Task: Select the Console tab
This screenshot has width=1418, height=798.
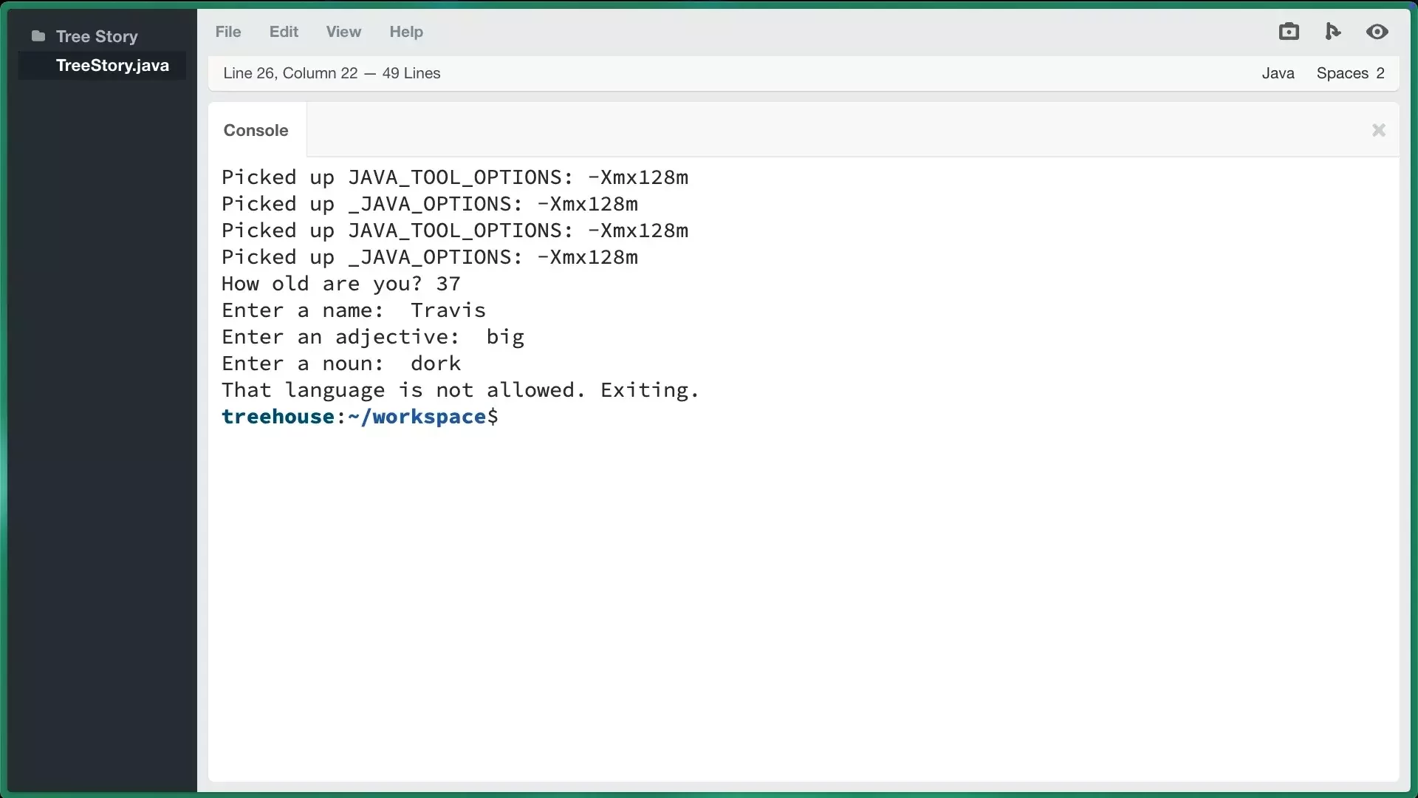Action: (x=256, y=130)
